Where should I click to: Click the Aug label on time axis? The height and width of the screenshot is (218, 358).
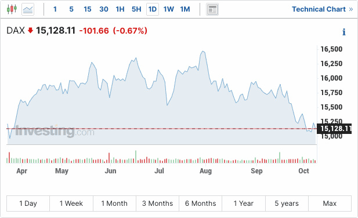[206, 171]
